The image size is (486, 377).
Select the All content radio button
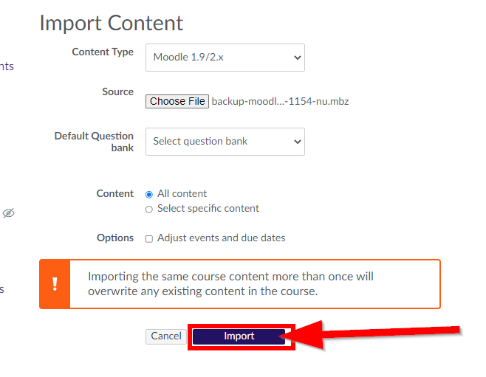149,194
